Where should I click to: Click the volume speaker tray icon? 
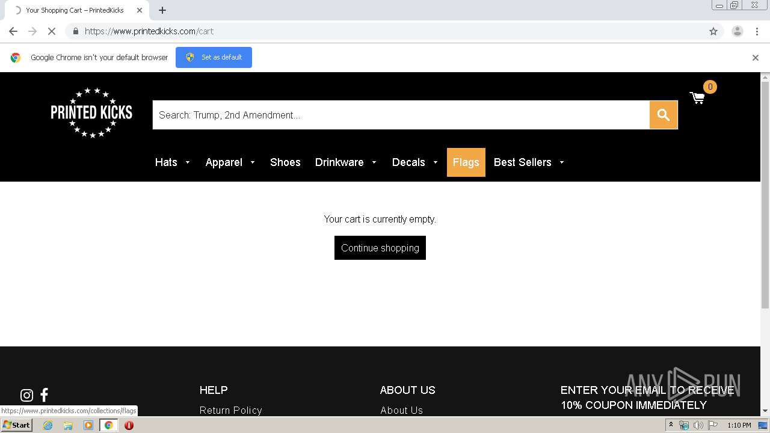(x=698, y=425)
